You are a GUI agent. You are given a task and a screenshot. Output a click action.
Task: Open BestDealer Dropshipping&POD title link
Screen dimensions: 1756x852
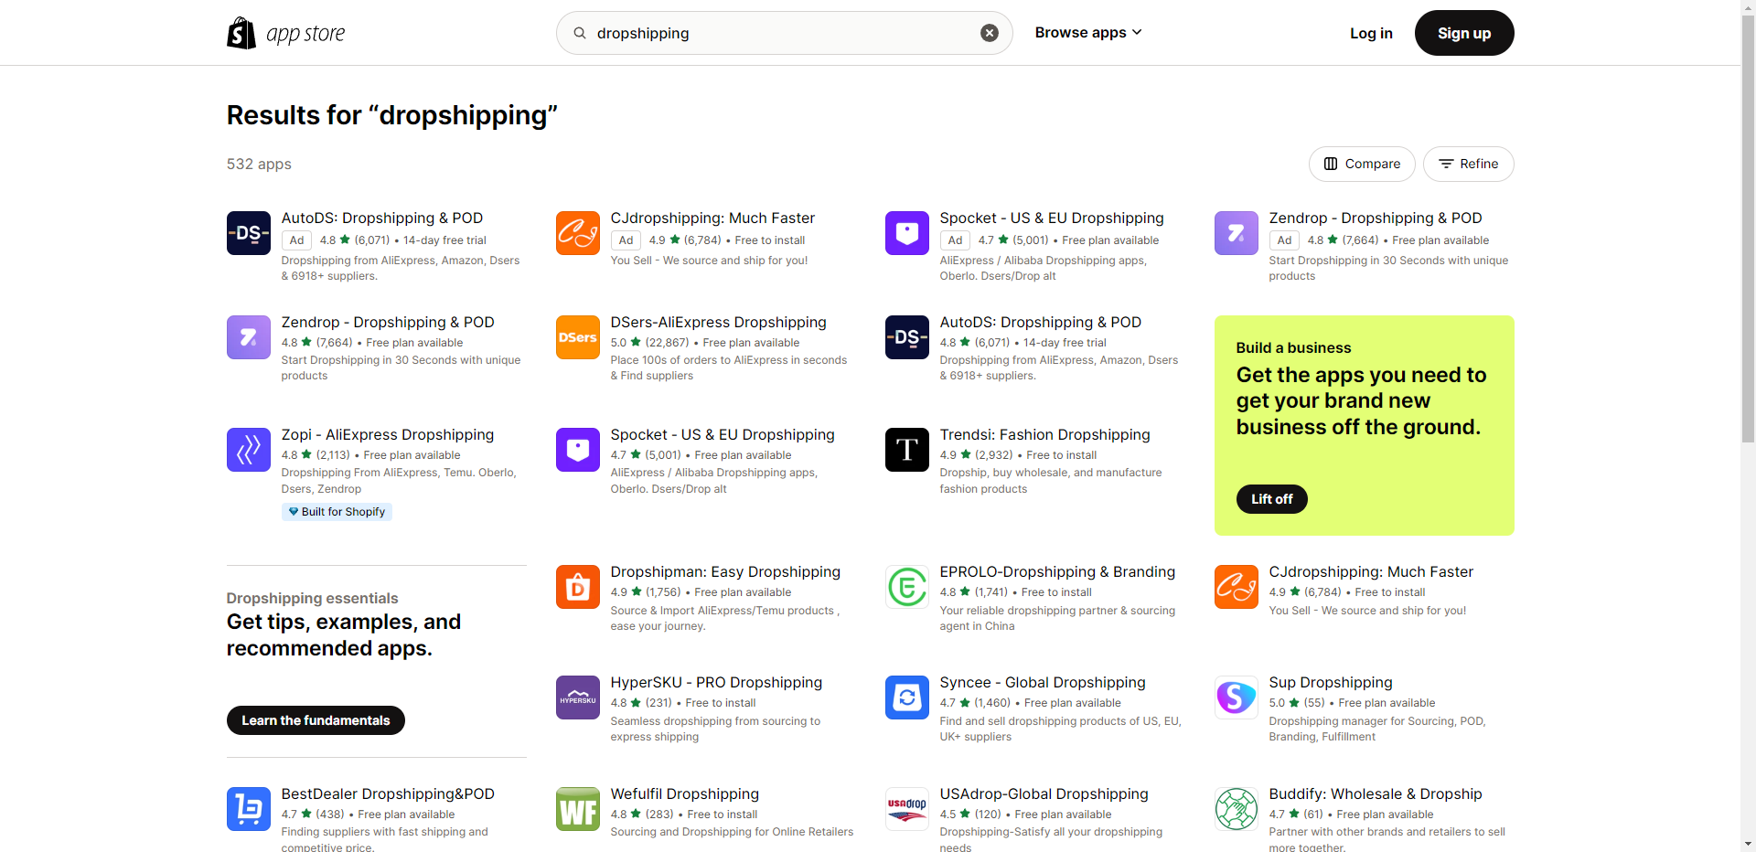click(388, 793)
